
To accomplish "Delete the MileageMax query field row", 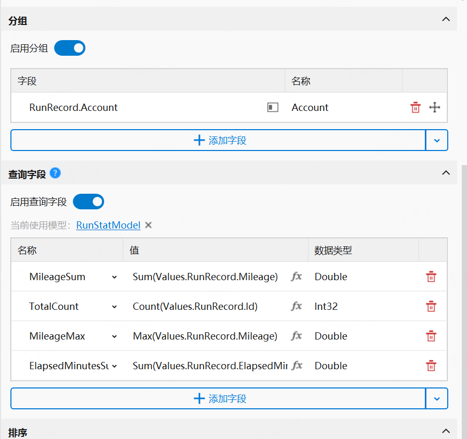I will point(431,336).
